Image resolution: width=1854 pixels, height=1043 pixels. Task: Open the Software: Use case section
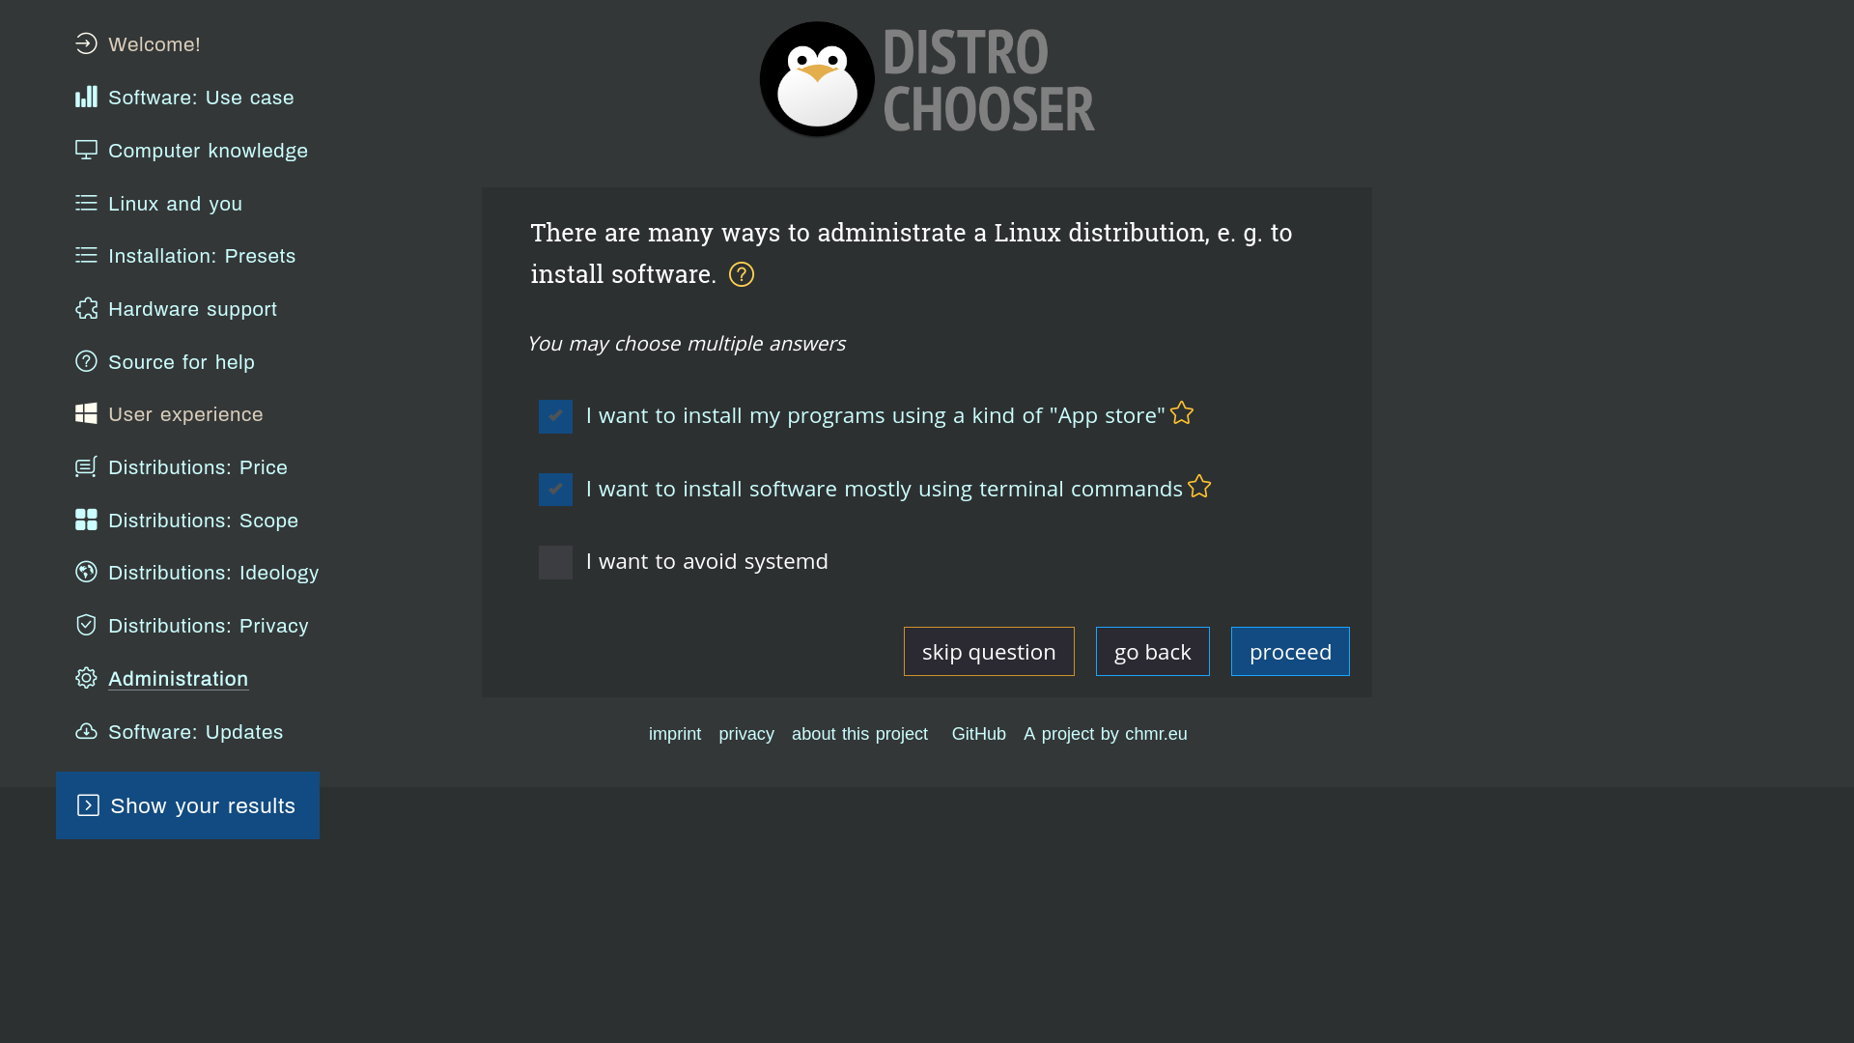point(201,98)
